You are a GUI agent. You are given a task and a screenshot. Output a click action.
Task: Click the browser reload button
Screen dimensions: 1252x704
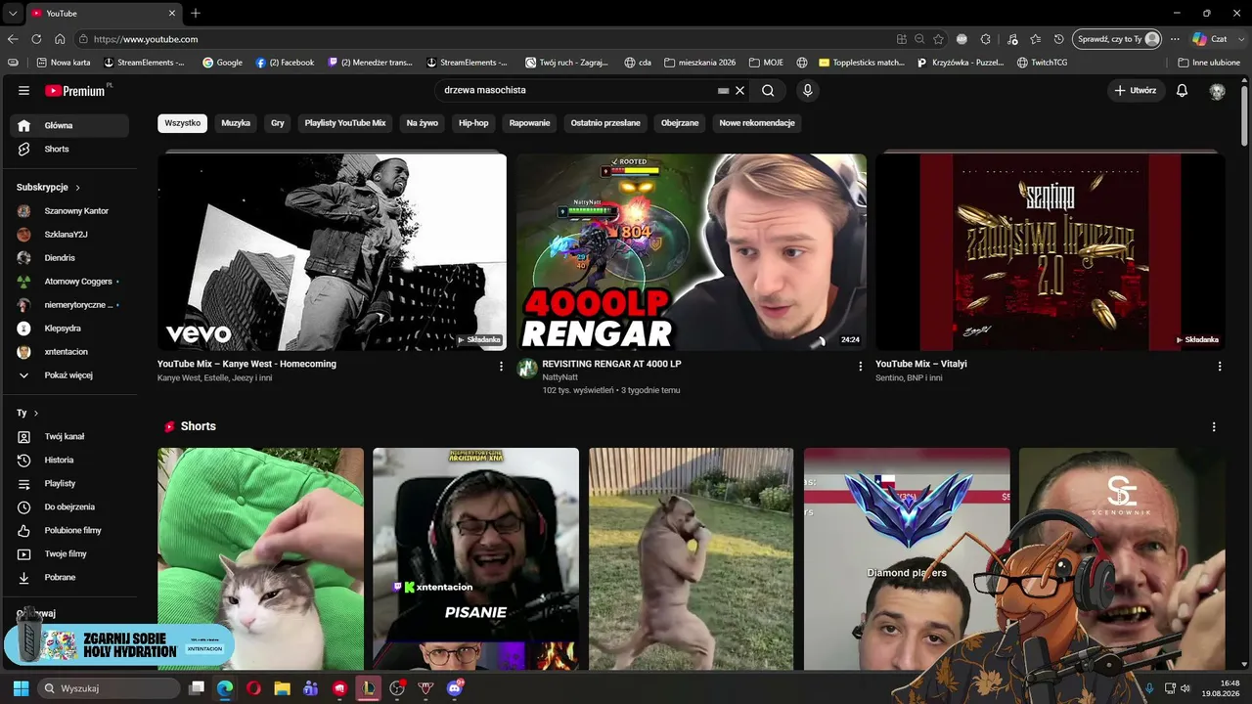[x=36, y=39]
